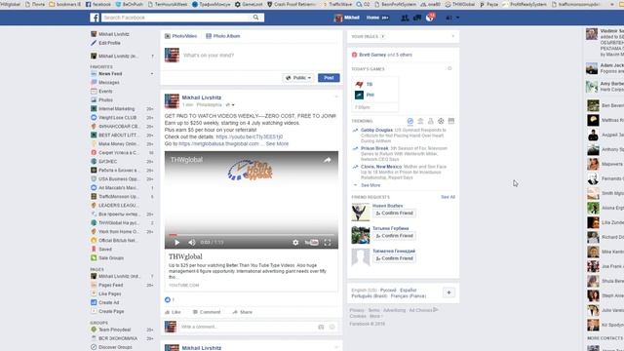
Task: Confirm the third friend request
Action: (394, 258)
